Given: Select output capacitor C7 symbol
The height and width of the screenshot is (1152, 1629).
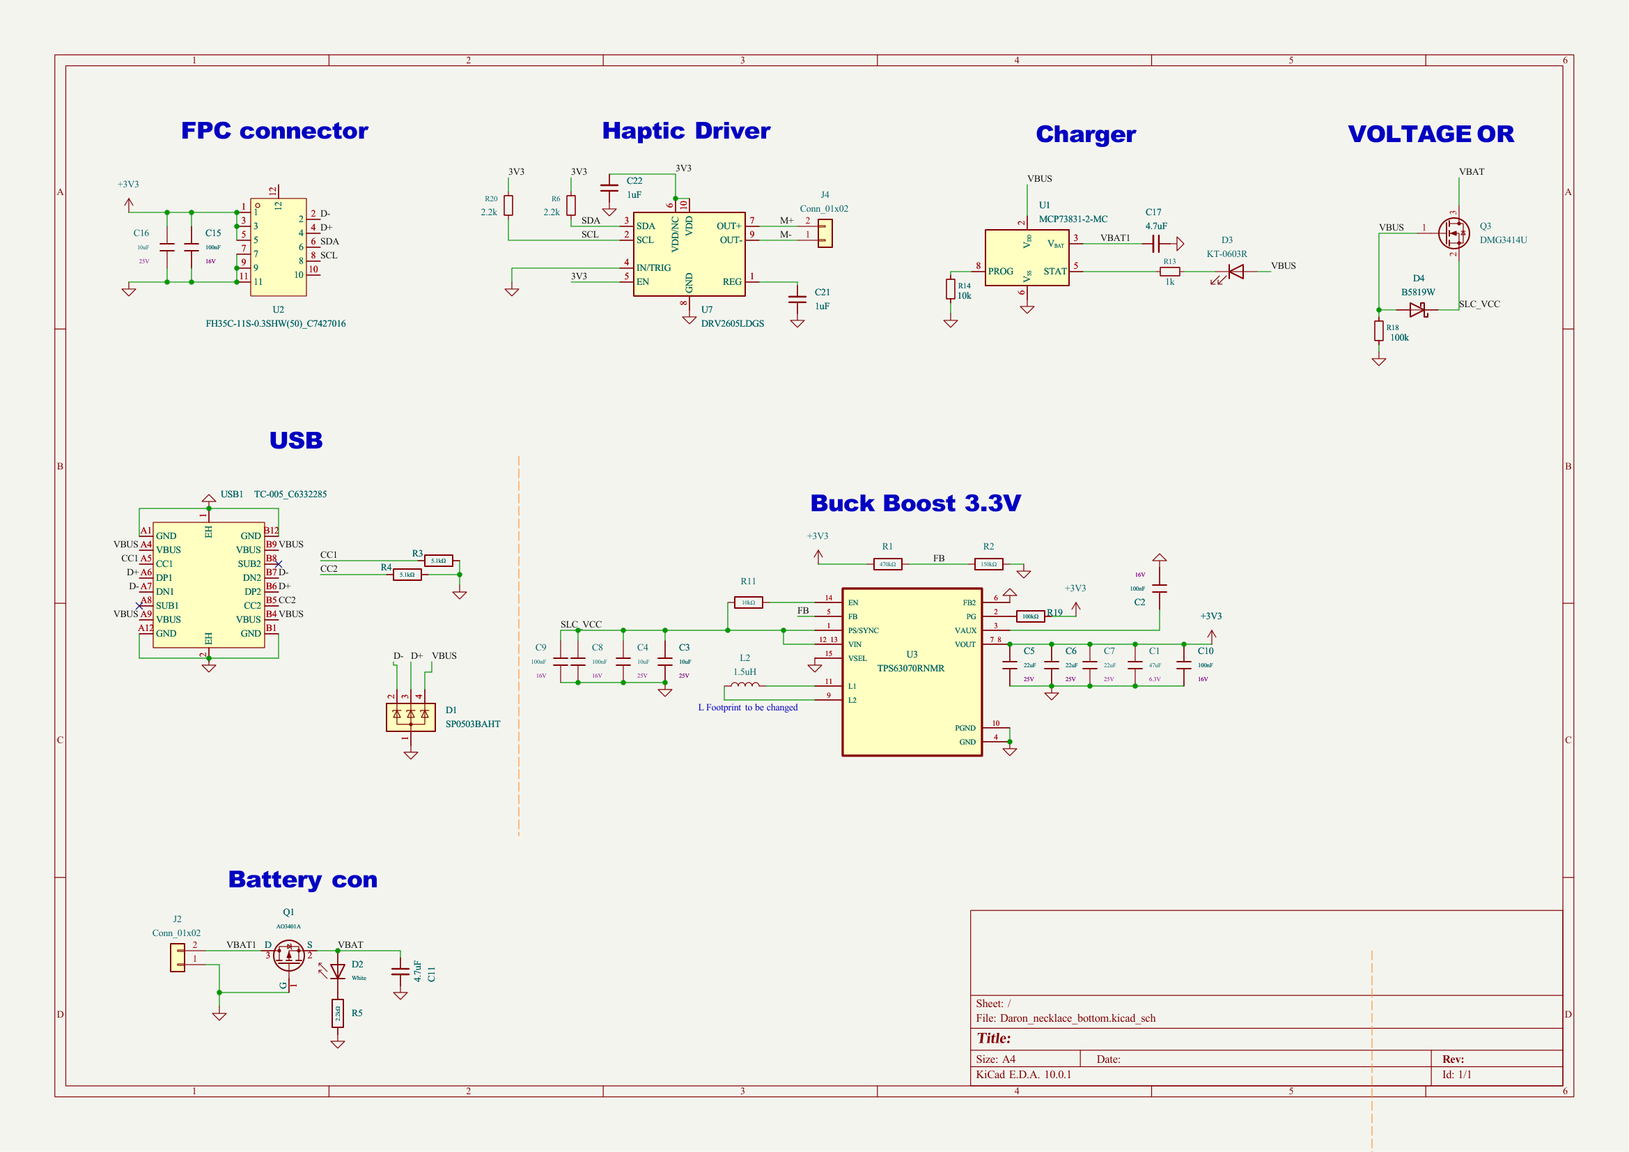Looking at the screenshot, I should [1090, 665].
